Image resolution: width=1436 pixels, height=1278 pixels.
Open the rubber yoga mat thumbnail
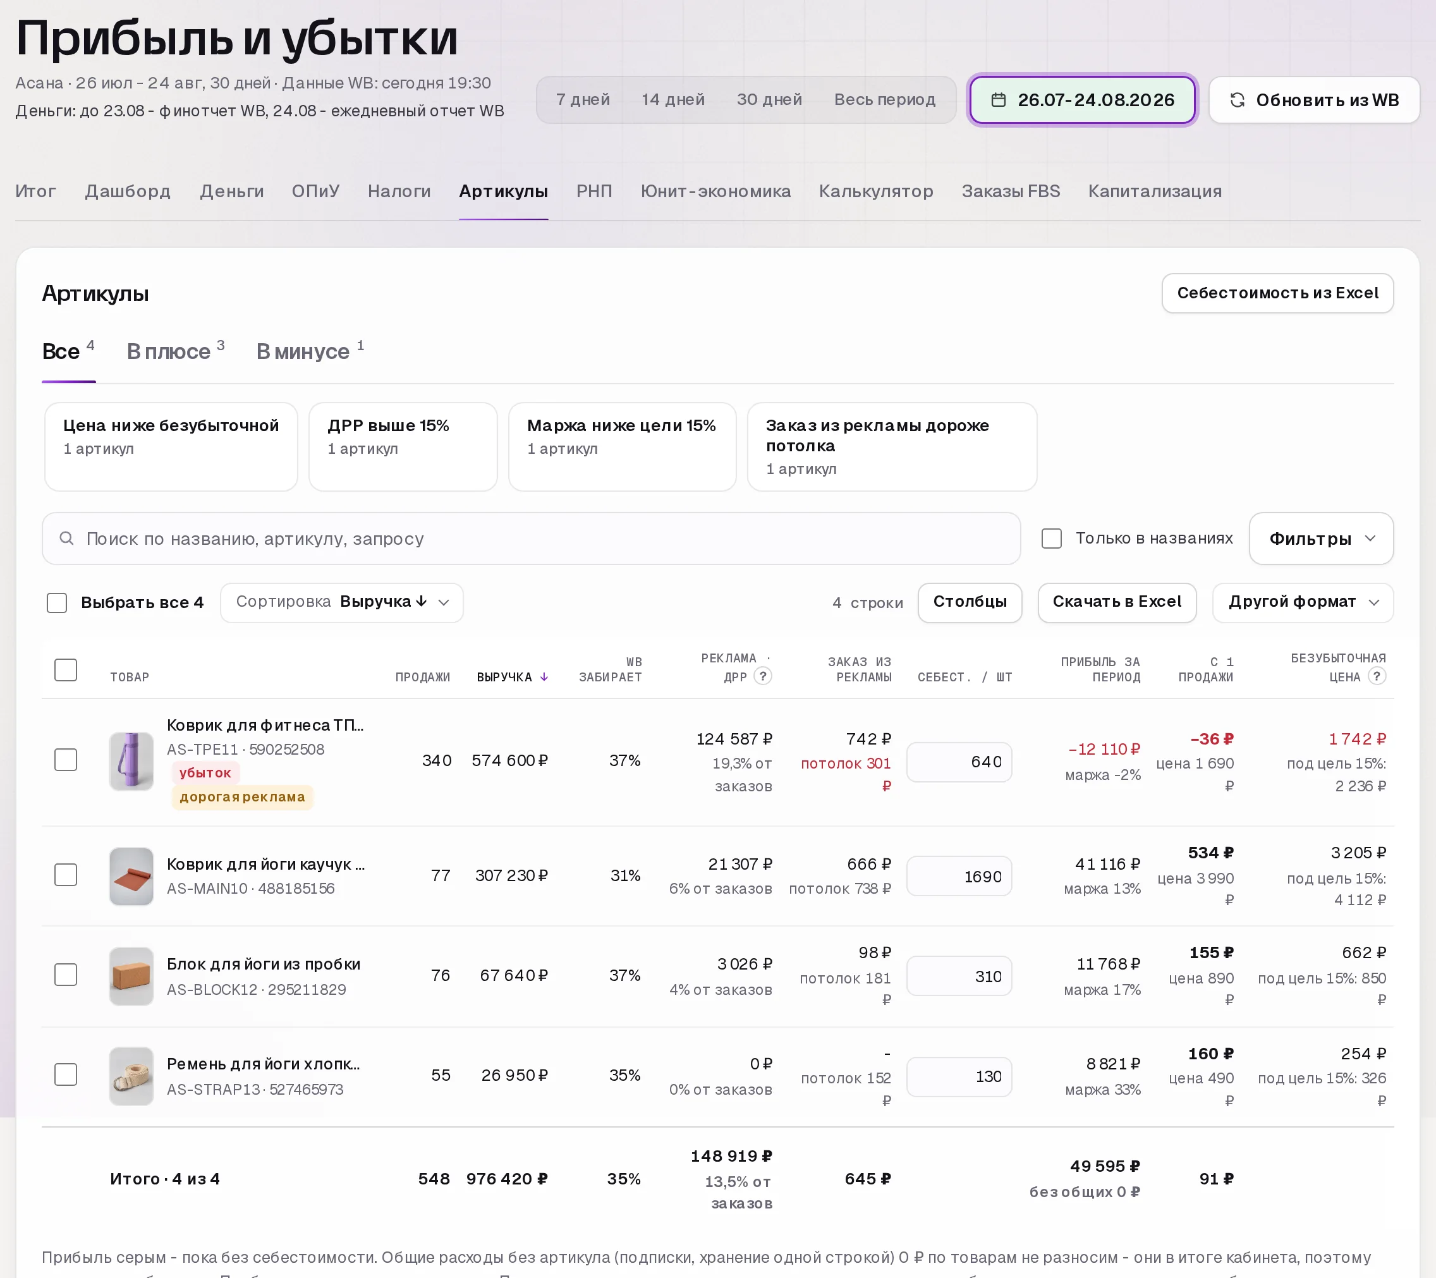pyautogui.click(x=131, y=875)
